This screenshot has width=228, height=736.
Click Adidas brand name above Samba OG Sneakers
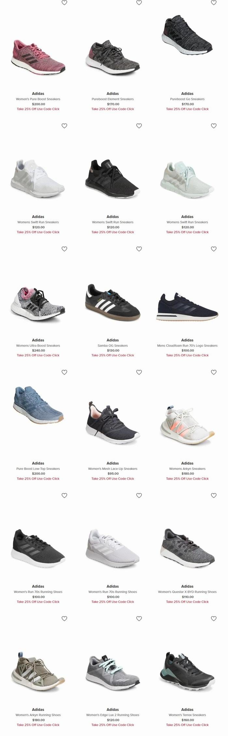[x=113, y=340]
